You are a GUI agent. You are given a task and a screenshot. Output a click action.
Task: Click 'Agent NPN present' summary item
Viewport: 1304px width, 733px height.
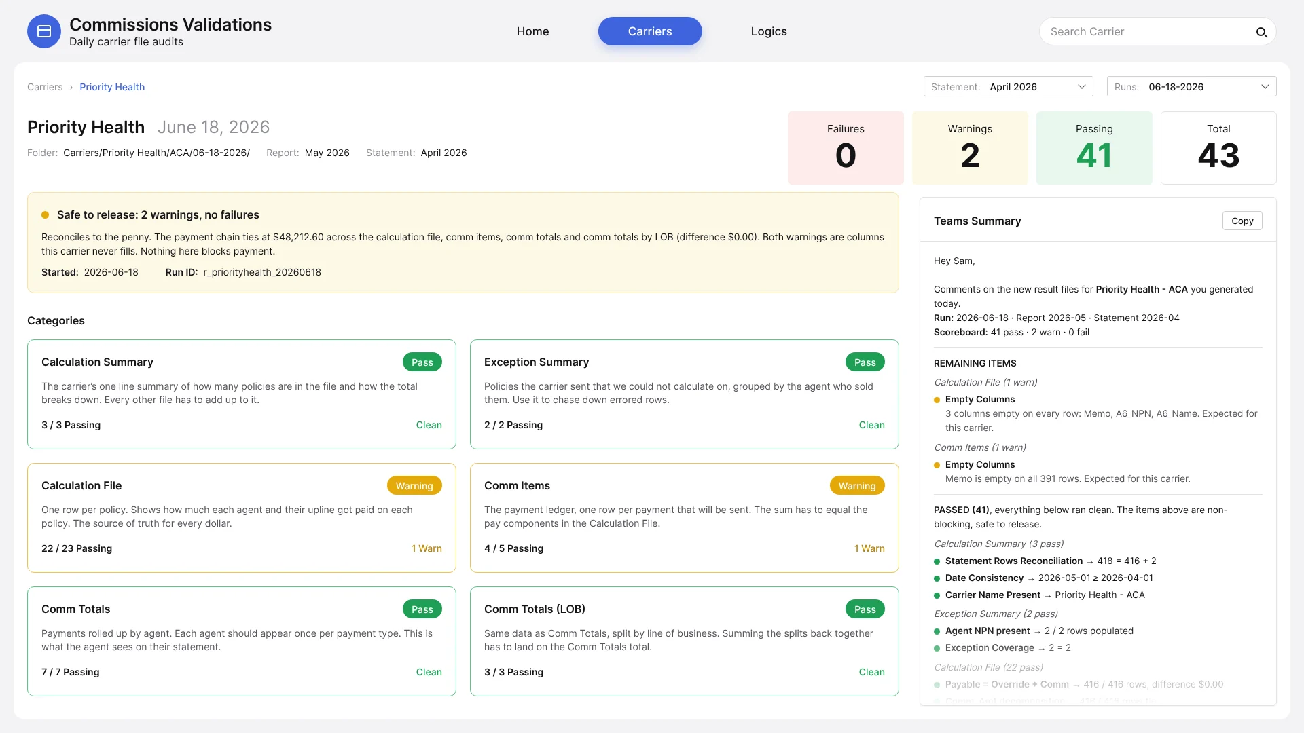coord(987,631)
